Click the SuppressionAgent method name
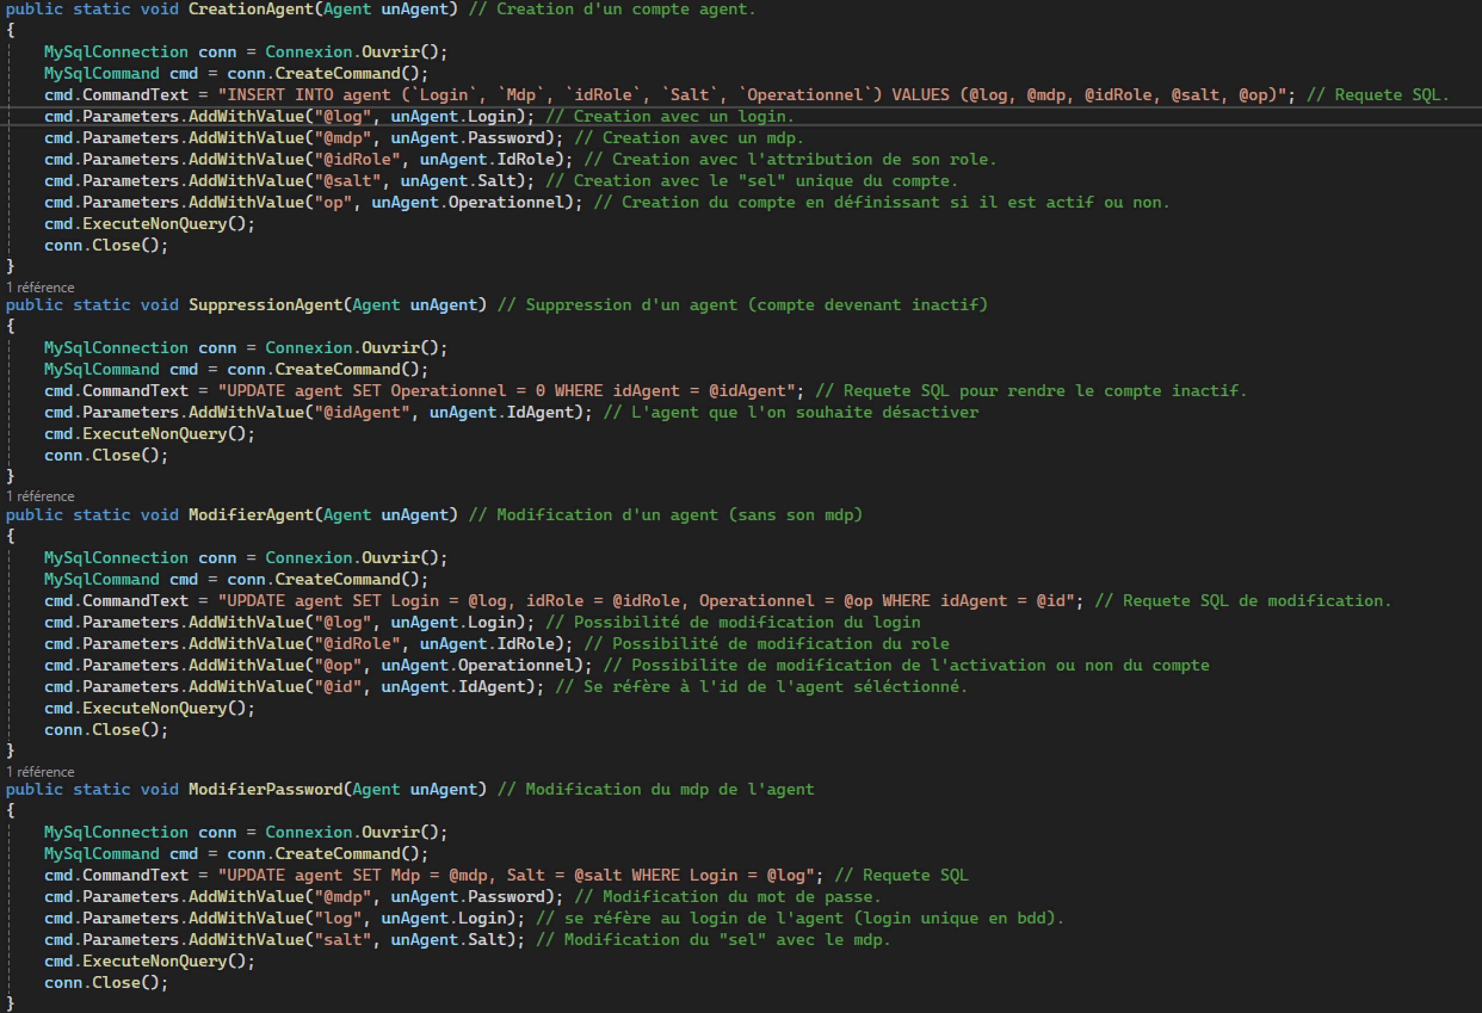The width and height of the screenshot is (1482, 1013). (x=265, y=305)
